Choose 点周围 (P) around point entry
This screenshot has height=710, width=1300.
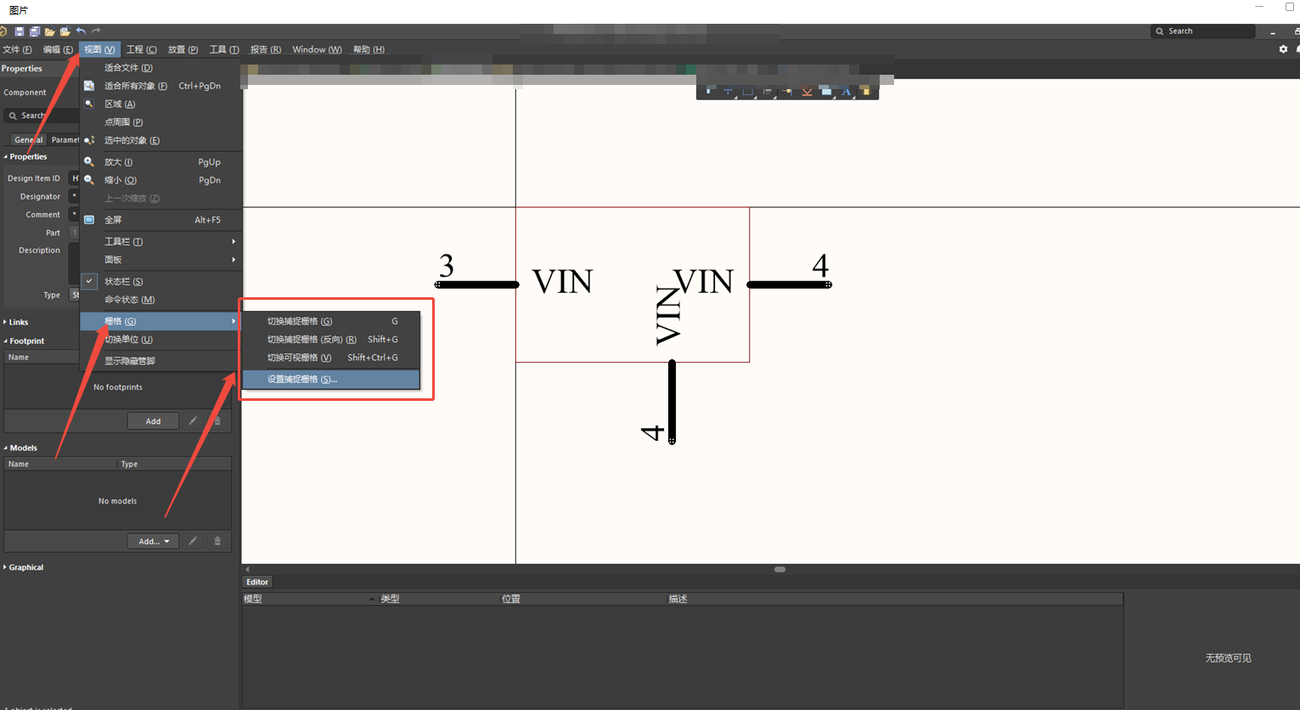pos(161,122)
